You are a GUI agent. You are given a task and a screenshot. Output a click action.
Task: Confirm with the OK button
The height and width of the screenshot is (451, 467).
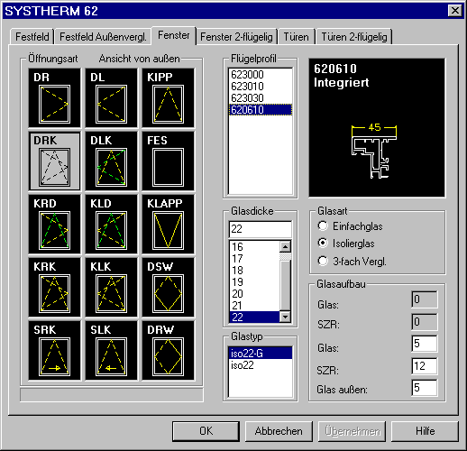coord(206,431)
